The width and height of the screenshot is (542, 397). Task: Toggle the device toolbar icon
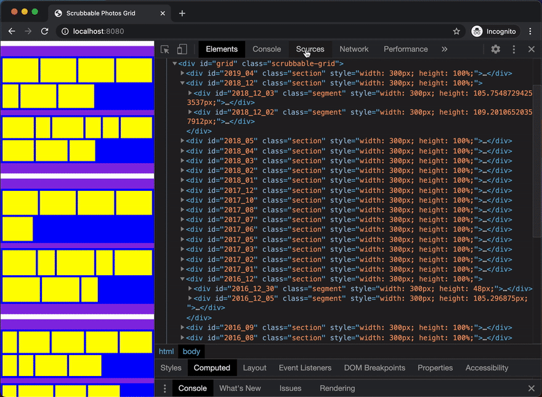pos(182,49)
